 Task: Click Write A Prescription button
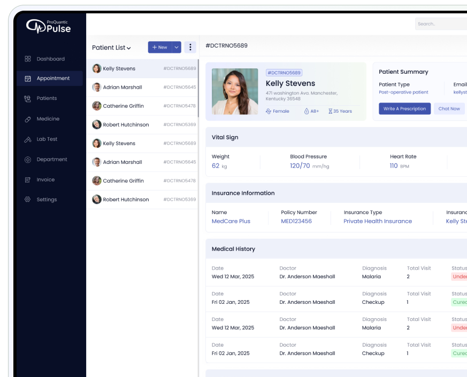pyautogui.click(x=404, y=108)
